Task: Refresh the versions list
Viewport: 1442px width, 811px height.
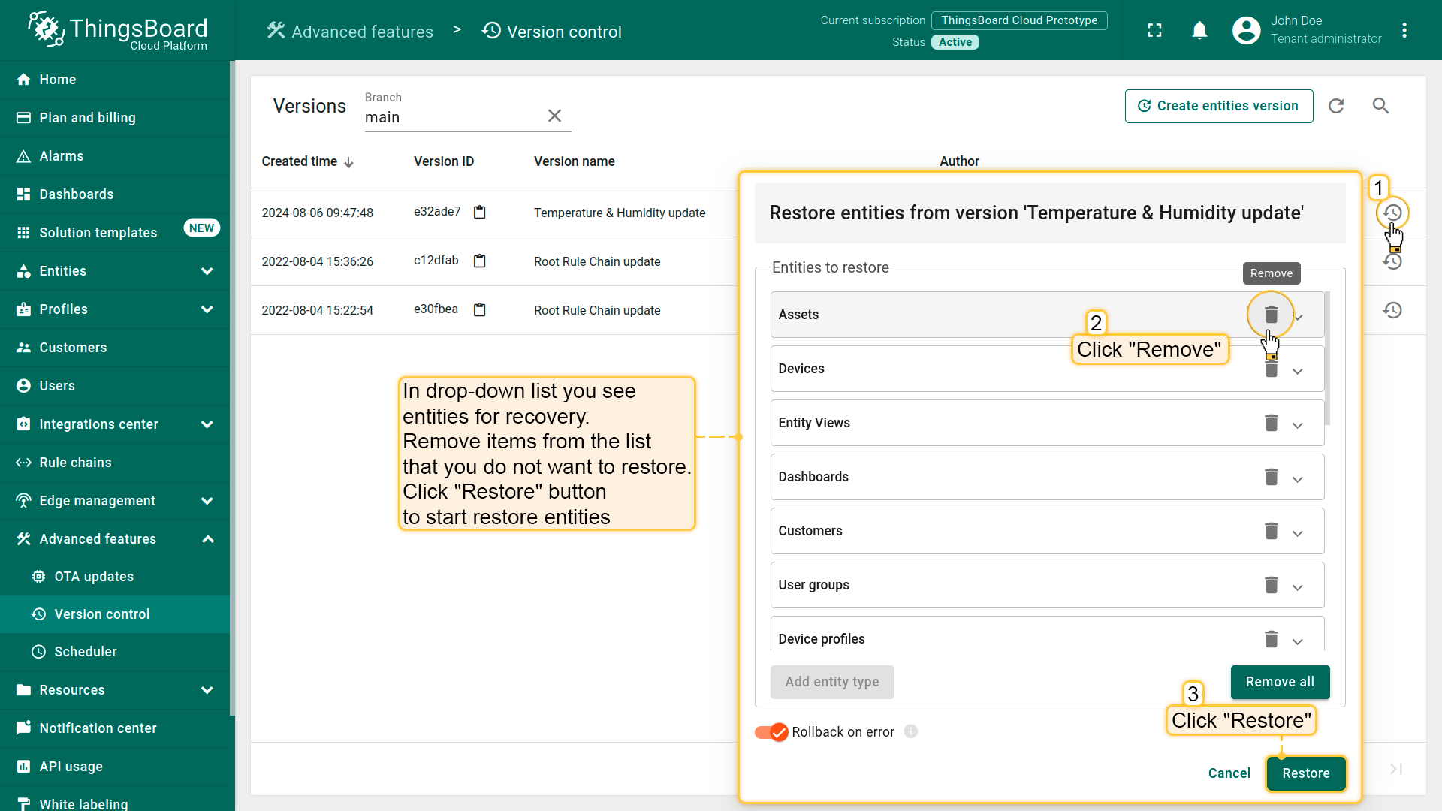Action: point(1336,106)
